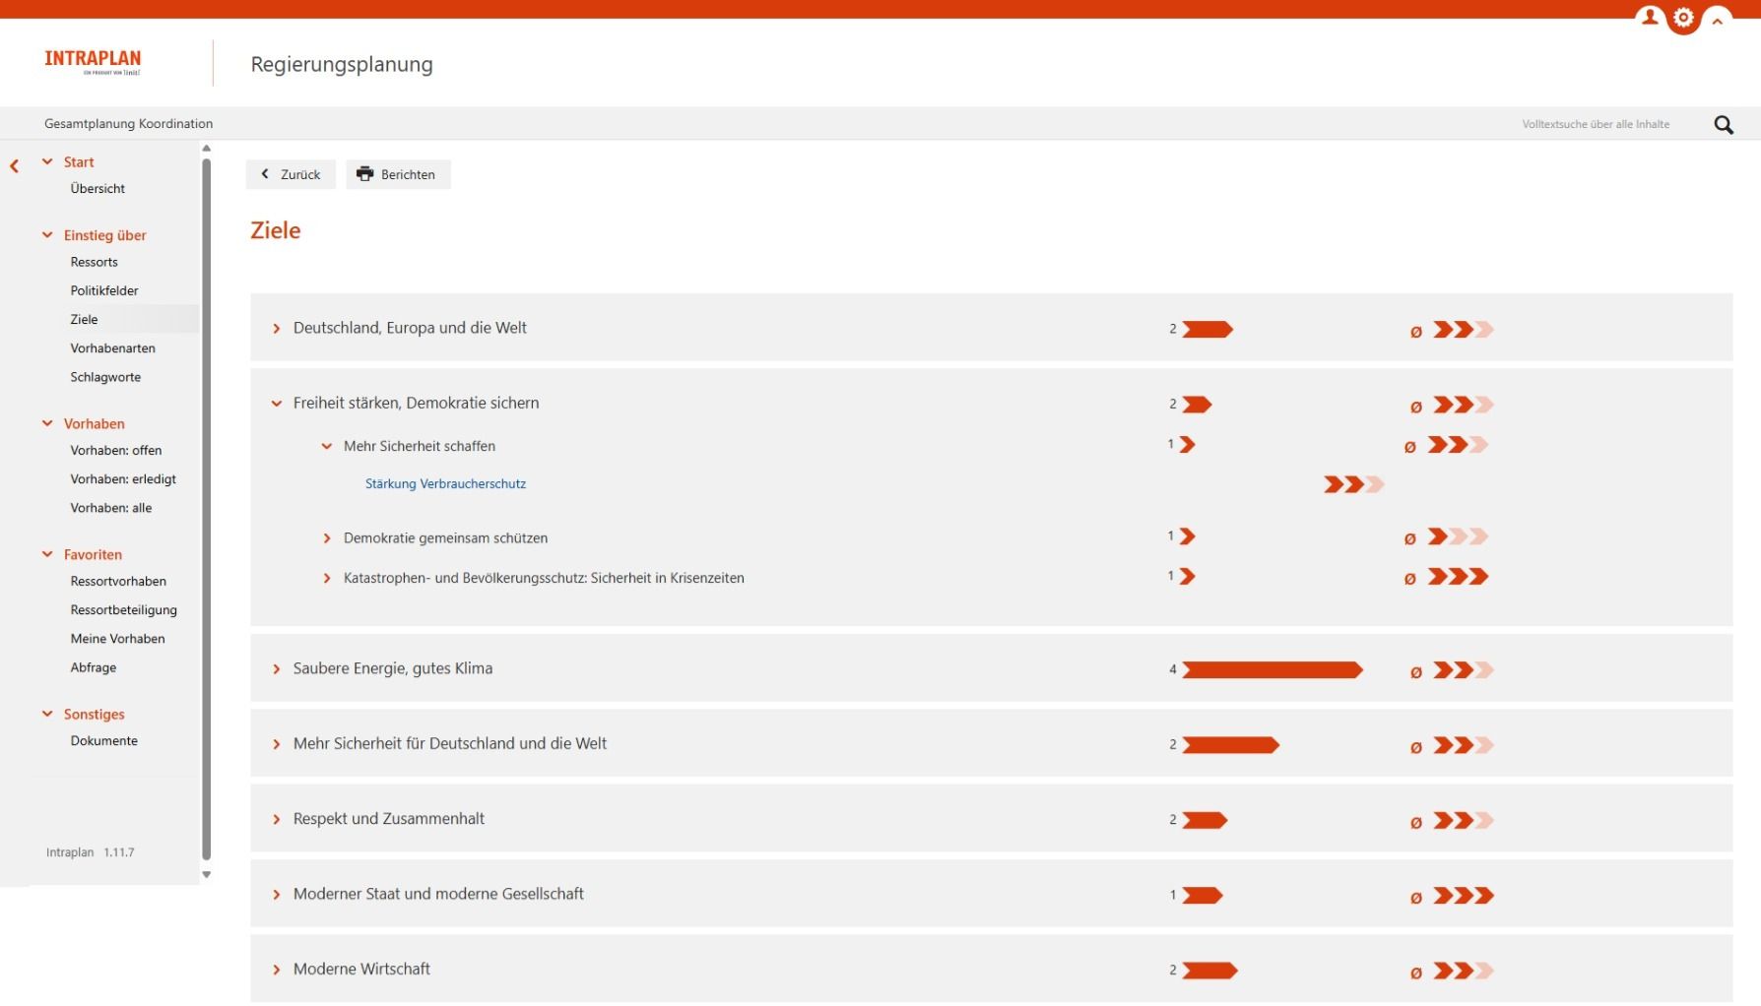Click into the Volltextsuche search field
1761x1006 pixels.
coord(1596,125)
